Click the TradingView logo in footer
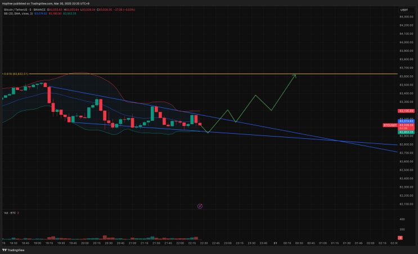Screen dimensions: 418x254 (14, 250)
